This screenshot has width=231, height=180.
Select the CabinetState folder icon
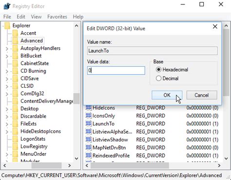click(15, 63)
